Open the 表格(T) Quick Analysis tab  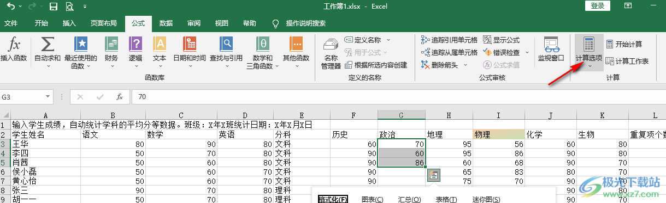[446, 200]
